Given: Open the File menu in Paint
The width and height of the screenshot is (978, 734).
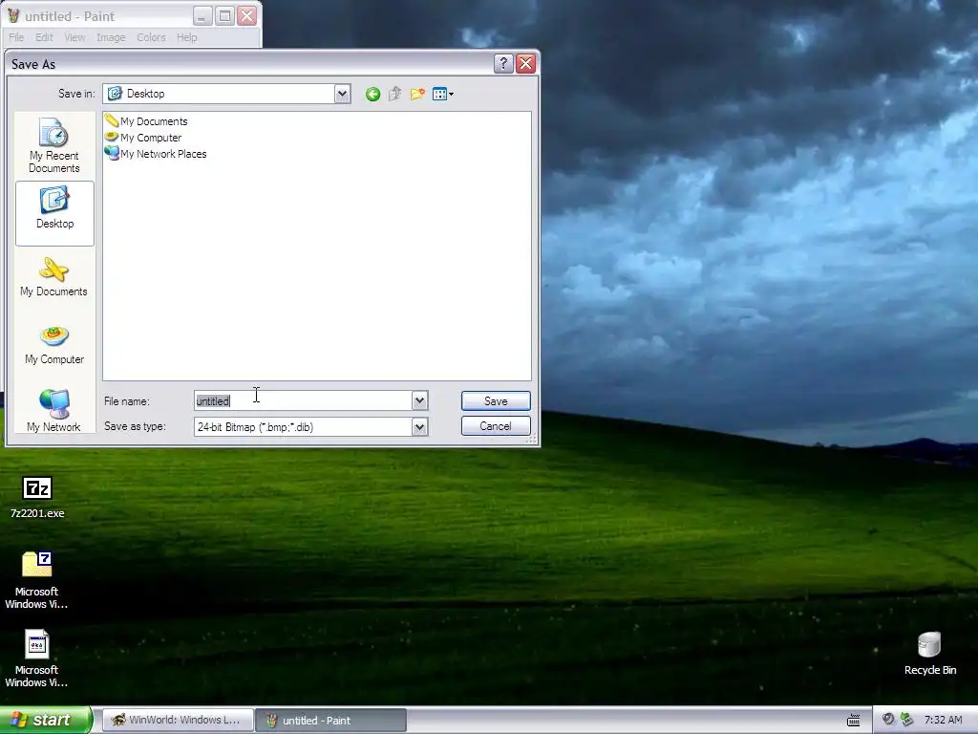Looking at the screenshot, I should pos(16,37).
